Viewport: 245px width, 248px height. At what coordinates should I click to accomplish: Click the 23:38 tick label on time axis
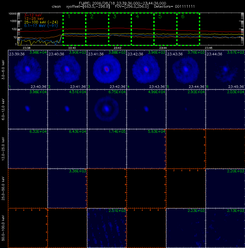pyautogui.click(x=26, y=48)
